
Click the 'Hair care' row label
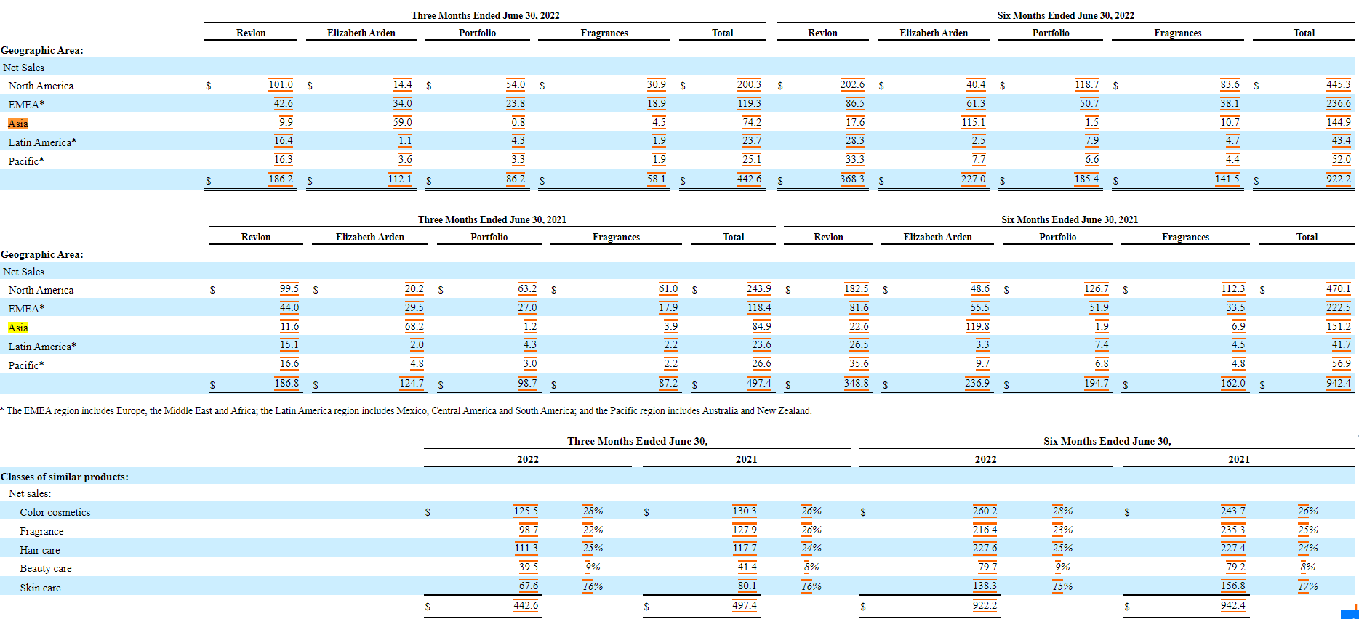[40, 550]
